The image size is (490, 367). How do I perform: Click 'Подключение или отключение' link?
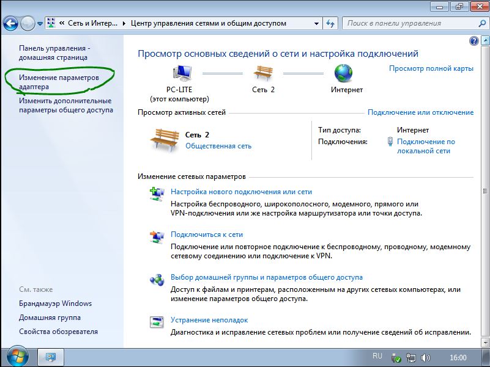[x=420, y=112]
